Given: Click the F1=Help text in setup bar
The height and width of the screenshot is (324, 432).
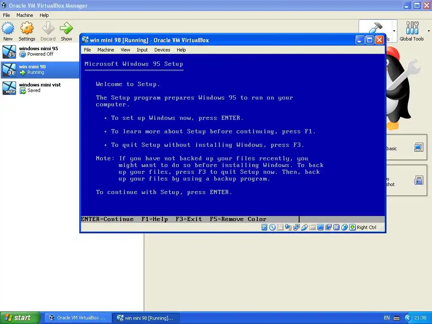Looking at the screenshot, I should [154, 219].
